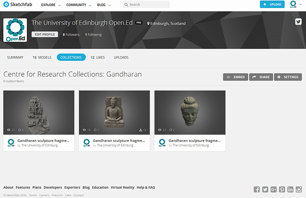Click the Open.Ed profile avatar logo

(x=15, y=30)
